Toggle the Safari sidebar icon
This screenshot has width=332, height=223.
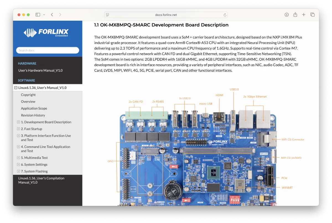38,15
